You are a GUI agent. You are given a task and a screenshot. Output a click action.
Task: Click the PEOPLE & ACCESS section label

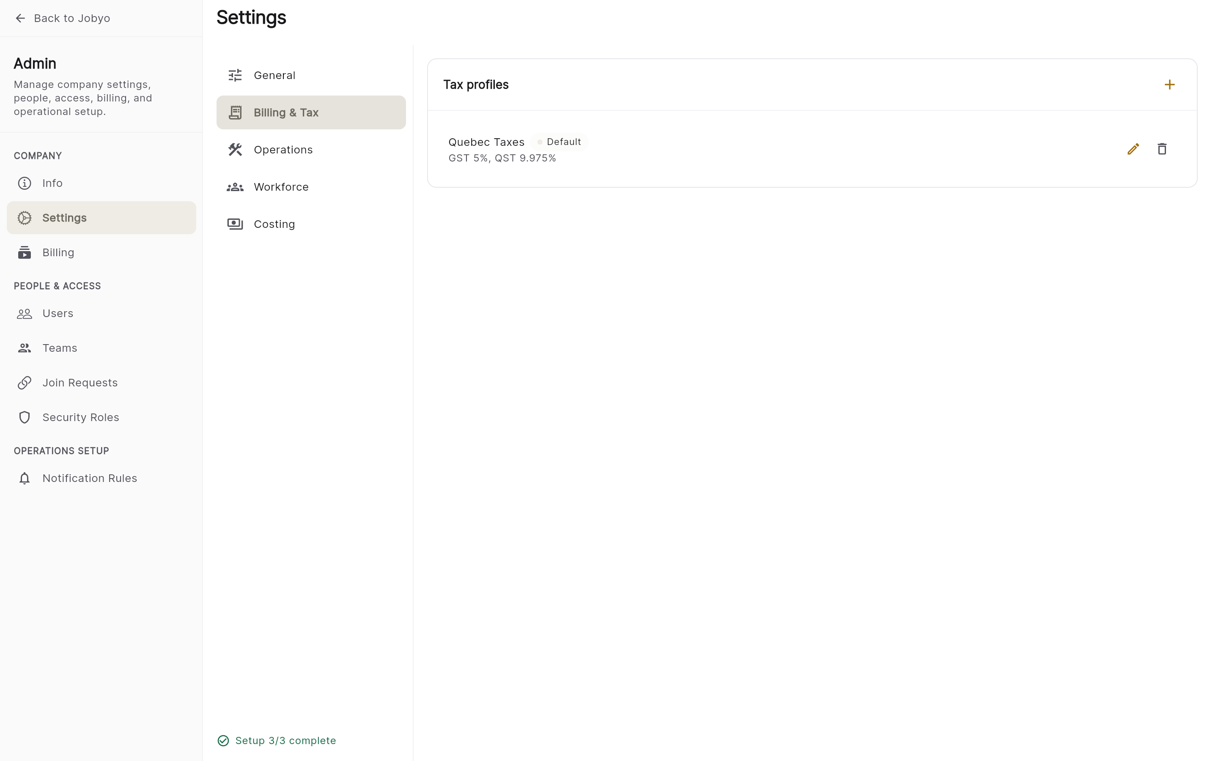[58, 286]
